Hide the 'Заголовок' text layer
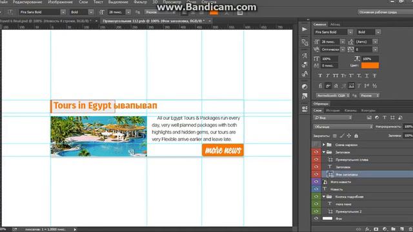This screenshot has width=413, height=232. click(316, 167)
